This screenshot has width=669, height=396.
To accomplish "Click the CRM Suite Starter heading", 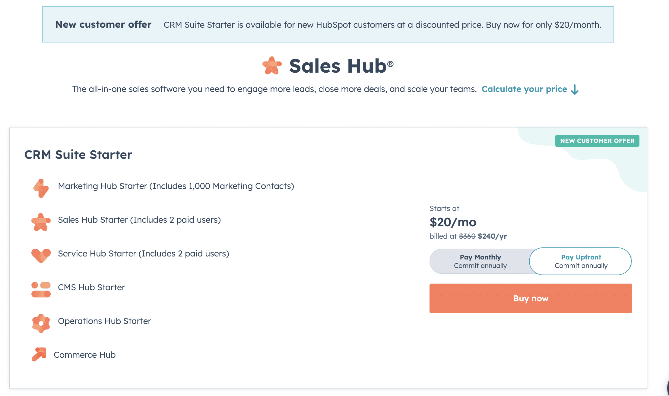I will point(78,155).
